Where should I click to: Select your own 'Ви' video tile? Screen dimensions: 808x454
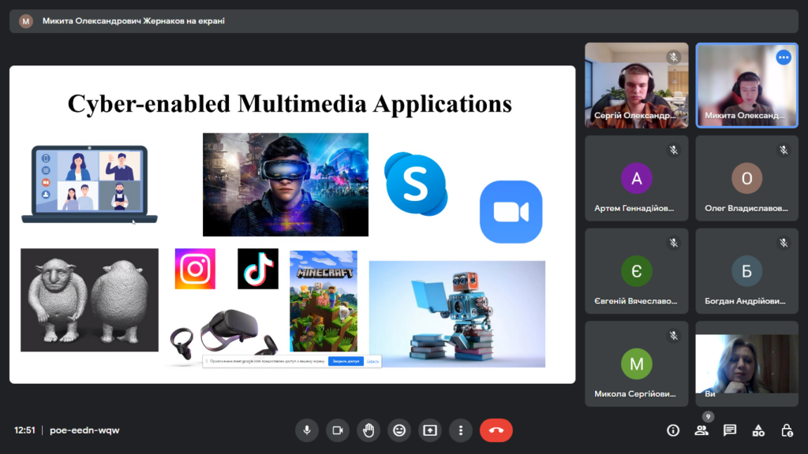(746, 364)
